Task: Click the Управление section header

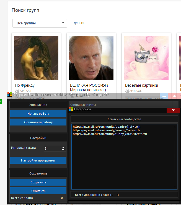Action: [38, 105]
